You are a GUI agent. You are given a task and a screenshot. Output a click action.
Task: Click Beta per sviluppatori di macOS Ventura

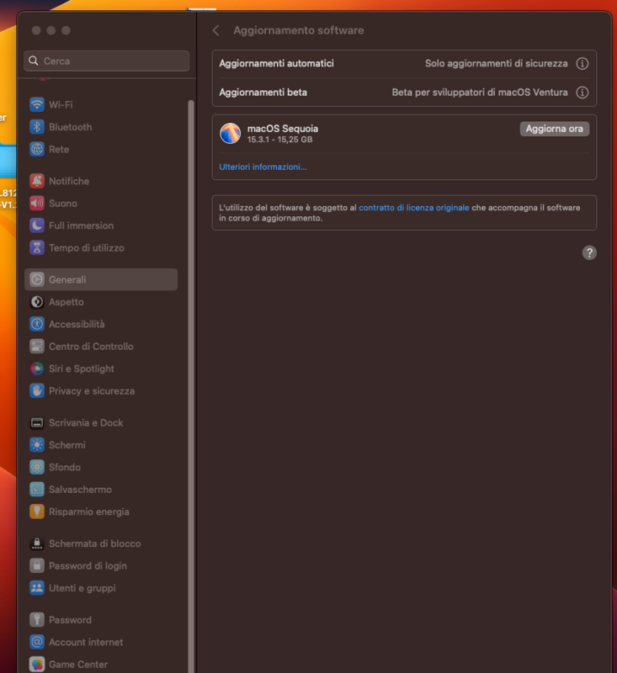[480, 93]
